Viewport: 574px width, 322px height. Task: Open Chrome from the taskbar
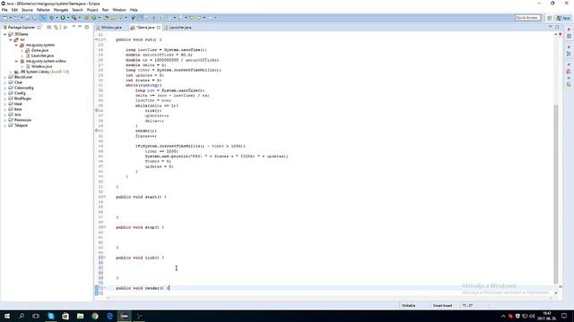click(95, 316)
